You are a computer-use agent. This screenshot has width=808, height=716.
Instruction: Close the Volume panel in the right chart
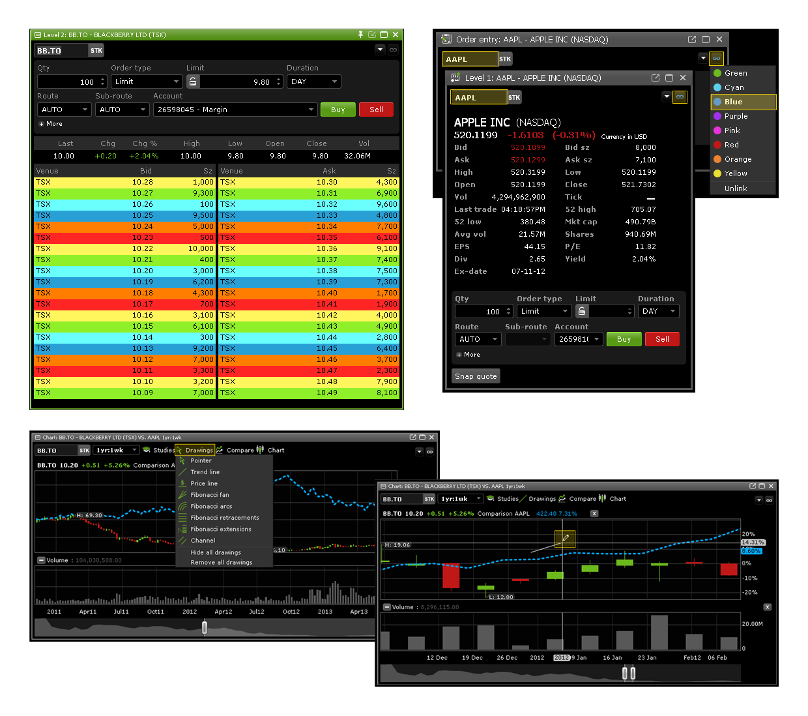767,607
